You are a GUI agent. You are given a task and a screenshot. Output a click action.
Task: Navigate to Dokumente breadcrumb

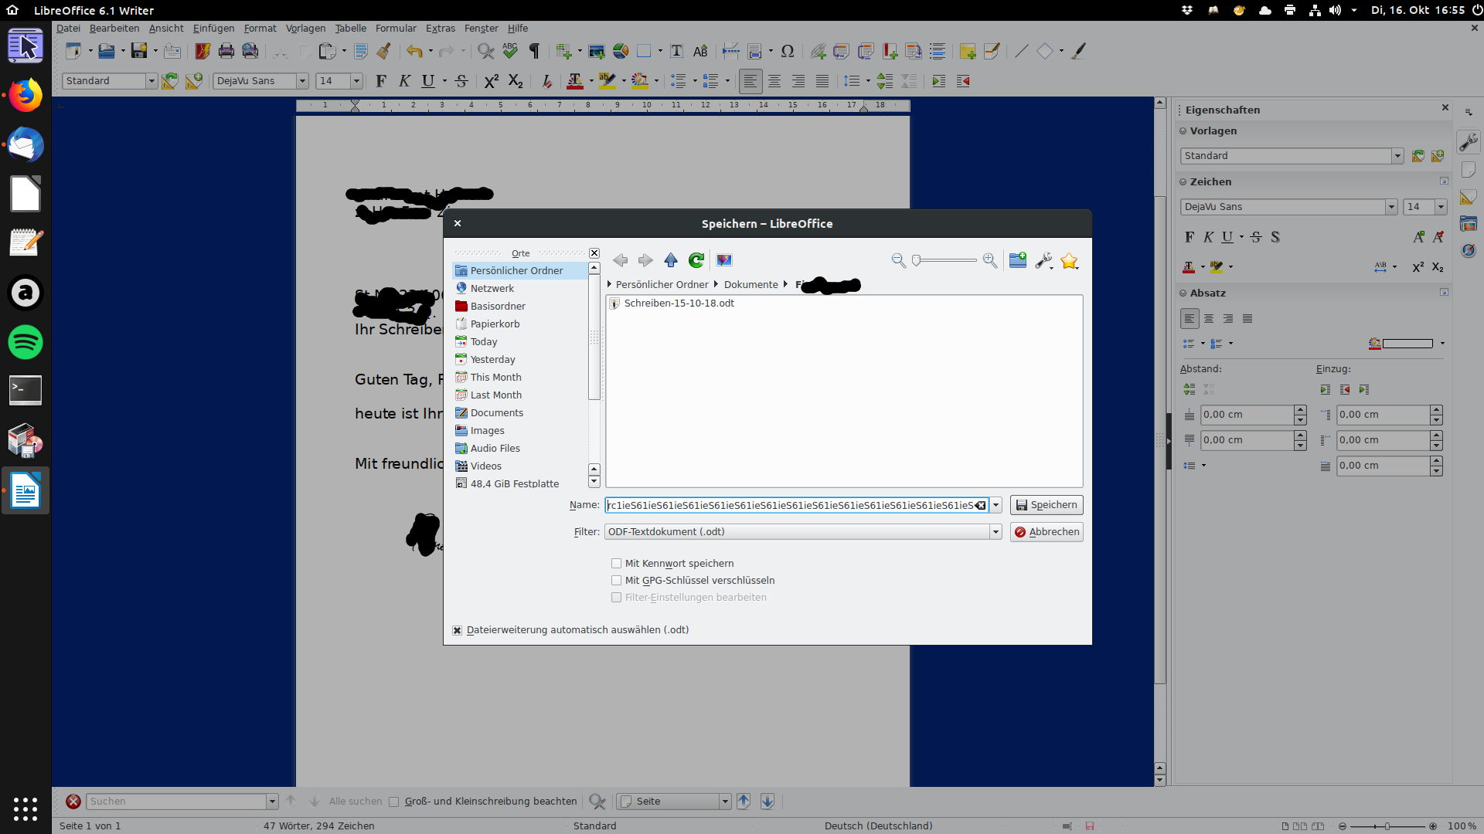coord(751,285)
